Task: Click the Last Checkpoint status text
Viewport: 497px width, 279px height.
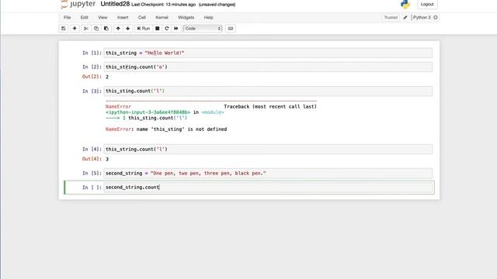Action: pos(163,5)
